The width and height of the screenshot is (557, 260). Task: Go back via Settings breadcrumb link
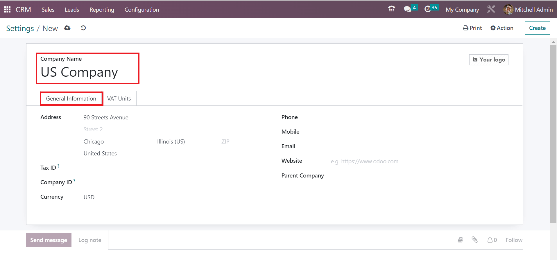tap(20, 28)
